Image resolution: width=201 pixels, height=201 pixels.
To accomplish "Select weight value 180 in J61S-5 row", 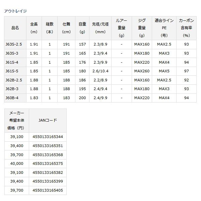I will [82, 71].
